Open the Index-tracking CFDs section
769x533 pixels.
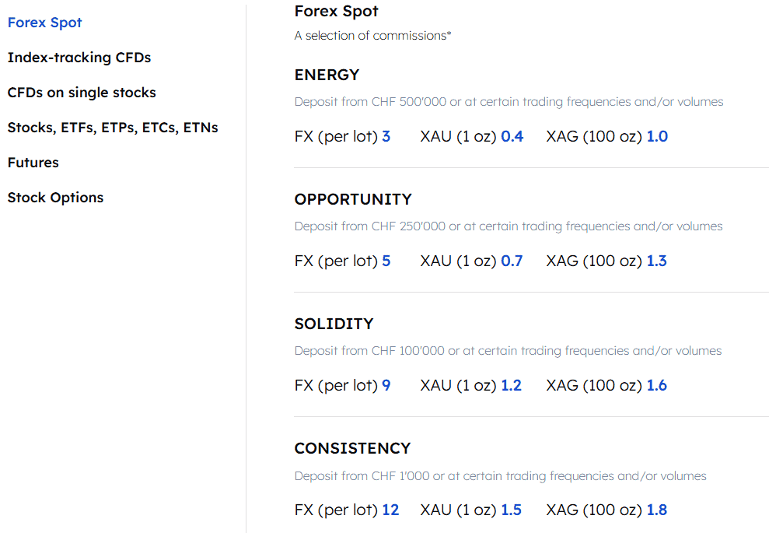point(79,58)
